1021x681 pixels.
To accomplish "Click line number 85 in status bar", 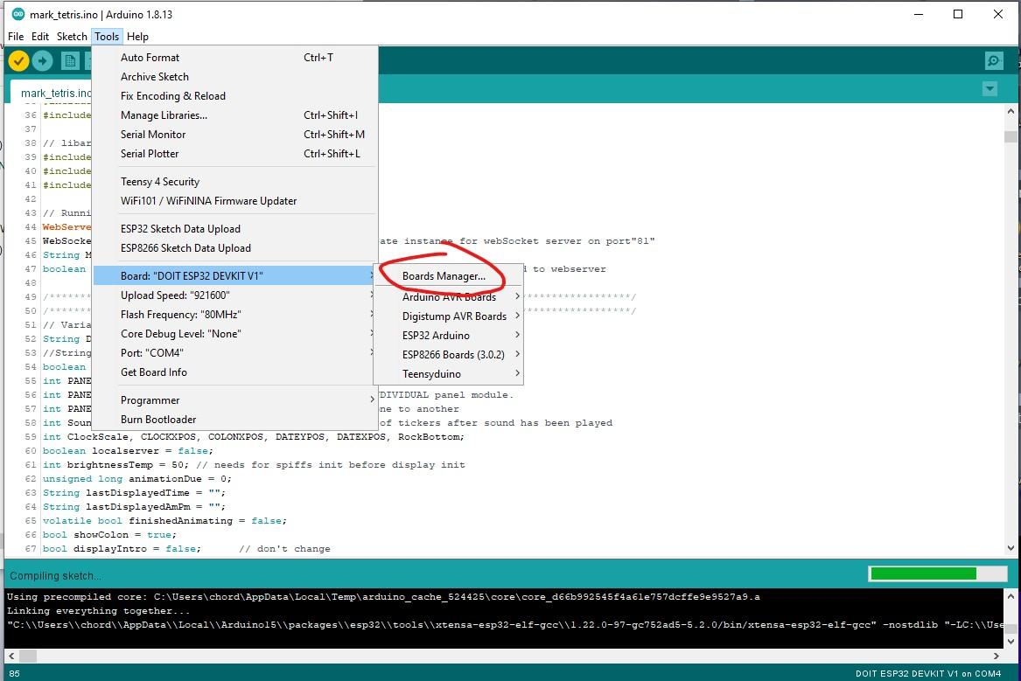I will [14, 674].
